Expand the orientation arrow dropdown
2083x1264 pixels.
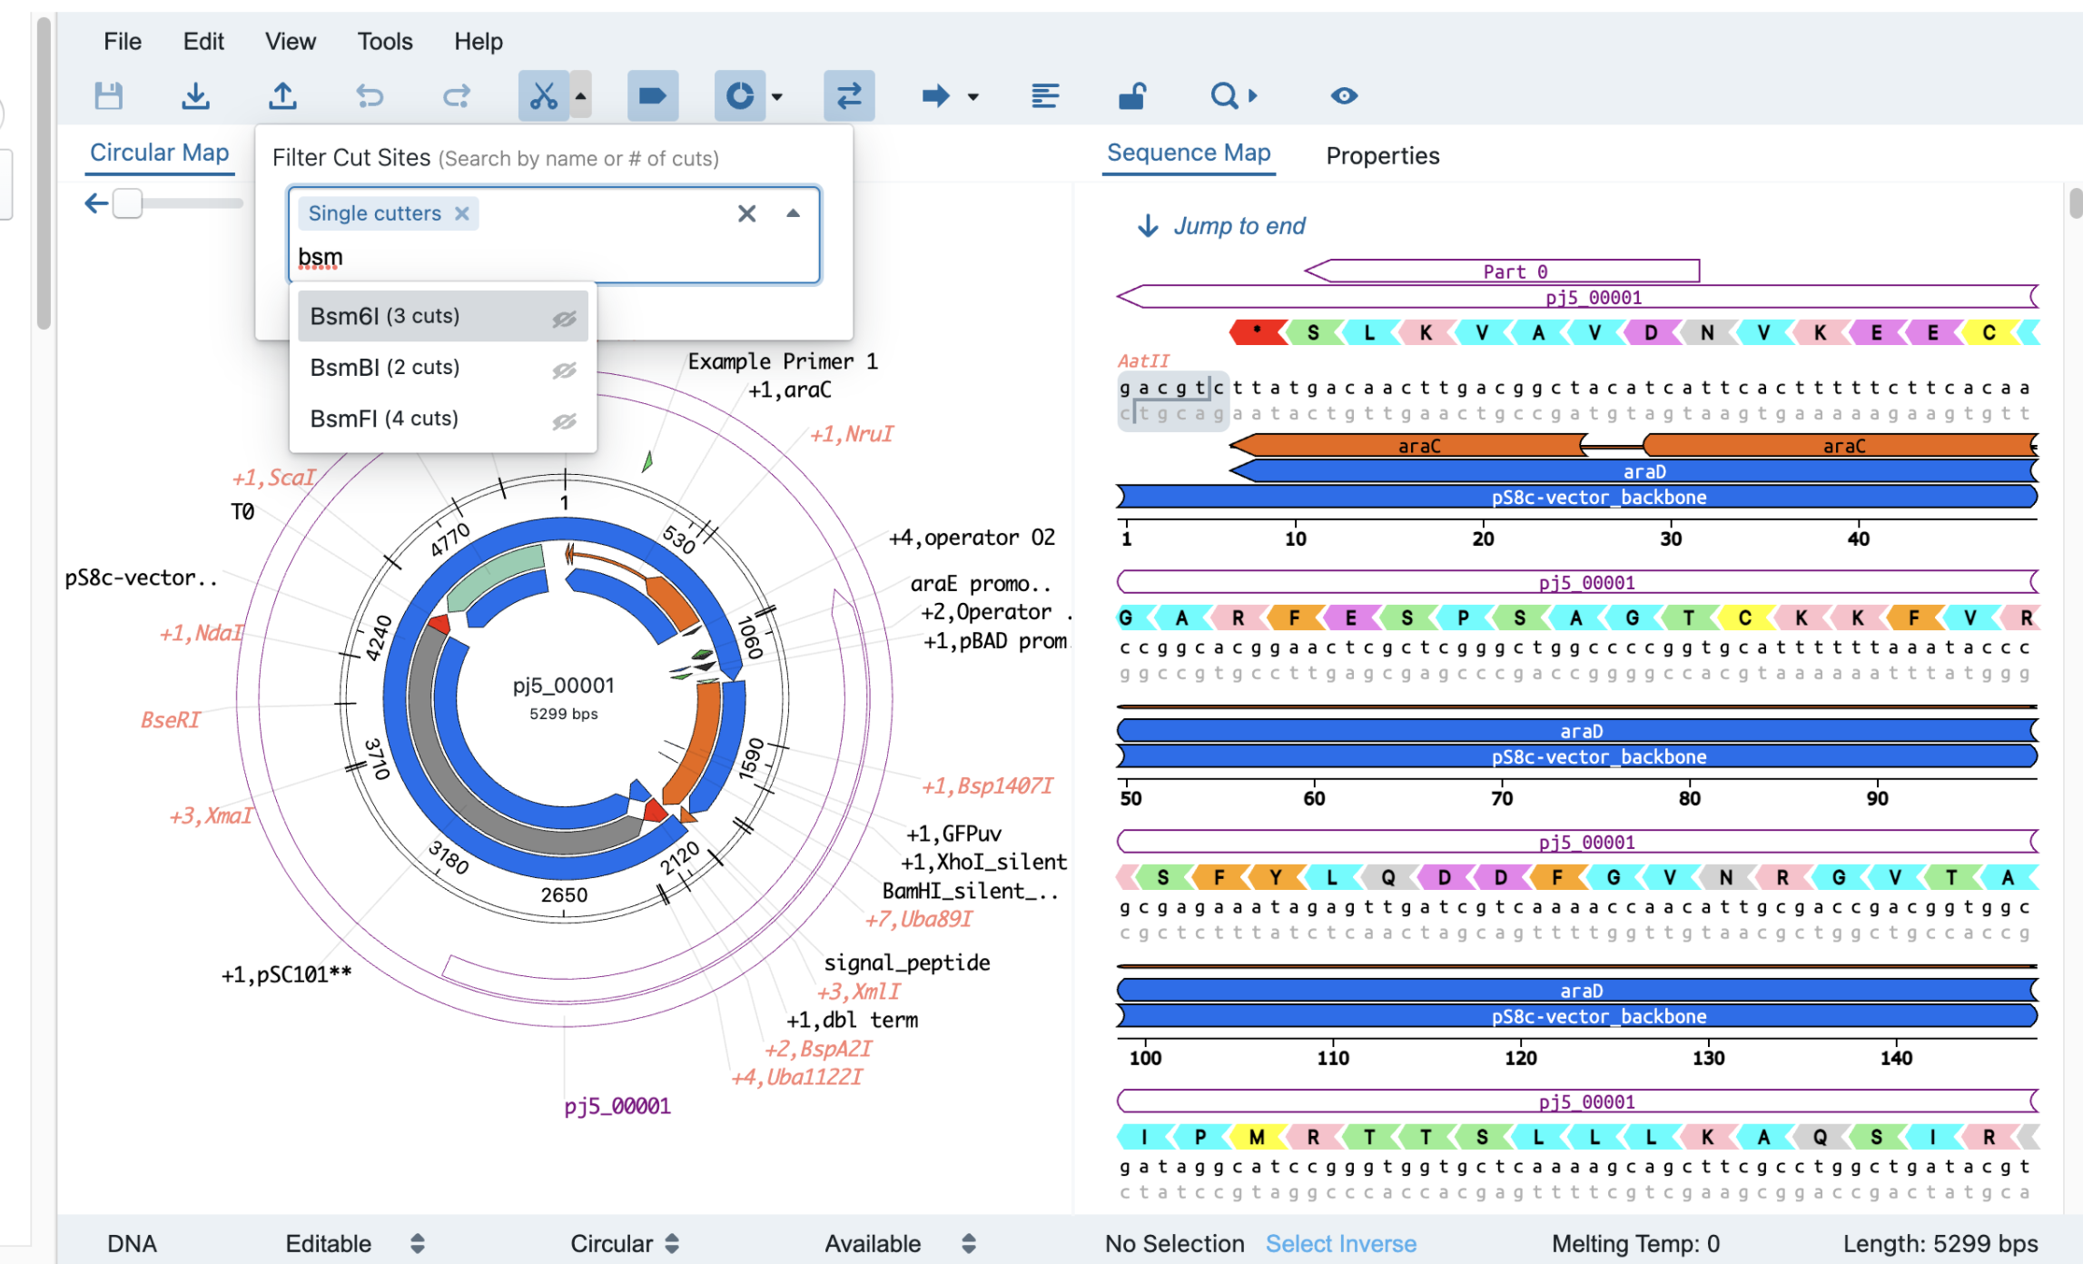coord(972,95)
